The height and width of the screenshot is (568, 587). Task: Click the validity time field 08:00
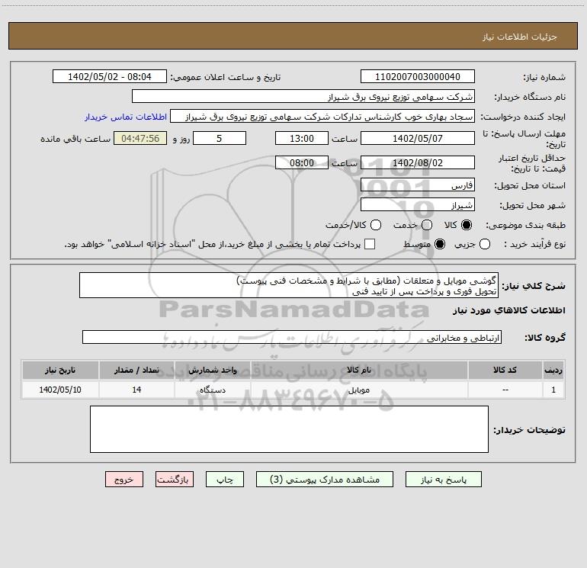(x=302, y=162)
